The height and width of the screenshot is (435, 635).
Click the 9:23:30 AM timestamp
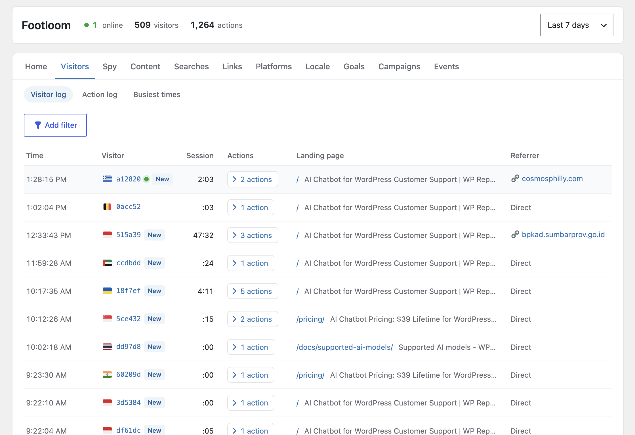[x=47, y=375]
